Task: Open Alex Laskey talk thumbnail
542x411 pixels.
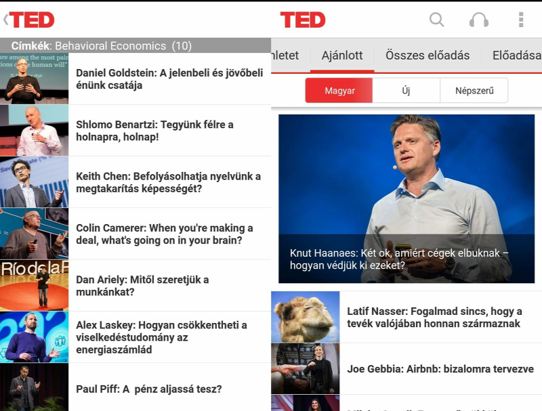Action: click(35, 337)
